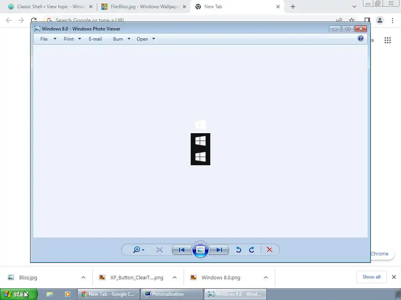
Task: Open Chrome three-dot menu
Action: tap(392, 20)
